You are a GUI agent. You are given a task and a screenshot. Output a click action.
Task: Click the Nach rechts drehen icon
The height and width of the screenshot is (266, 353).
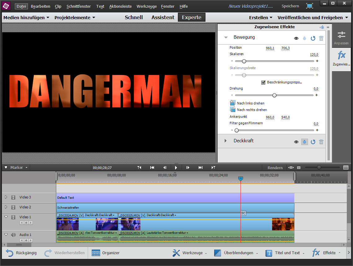[x=233, y=109]
